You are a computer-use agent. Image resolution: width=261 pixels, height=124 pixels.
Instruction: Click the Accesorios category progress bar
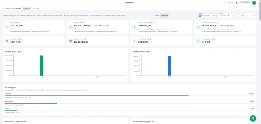(129, 103)
